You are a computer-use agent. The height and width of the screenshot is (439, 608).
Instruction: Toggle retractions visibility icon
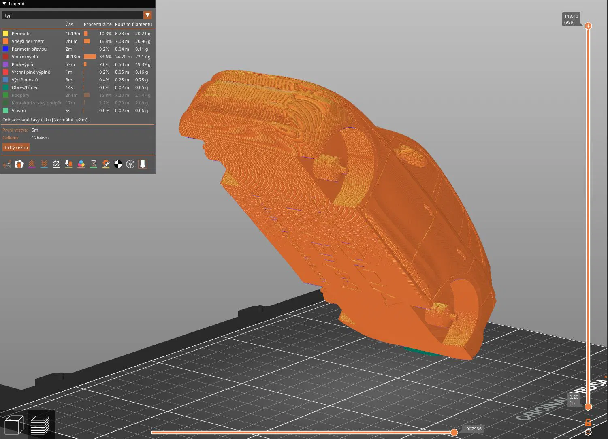(32, 164)
